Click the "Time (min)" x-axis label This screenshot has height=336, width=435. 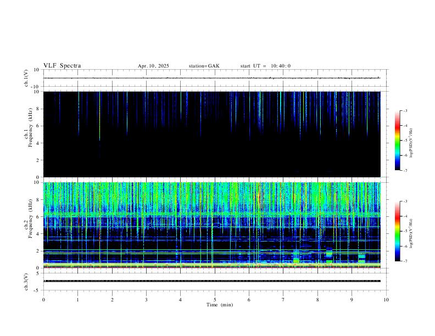coord(220,305)
